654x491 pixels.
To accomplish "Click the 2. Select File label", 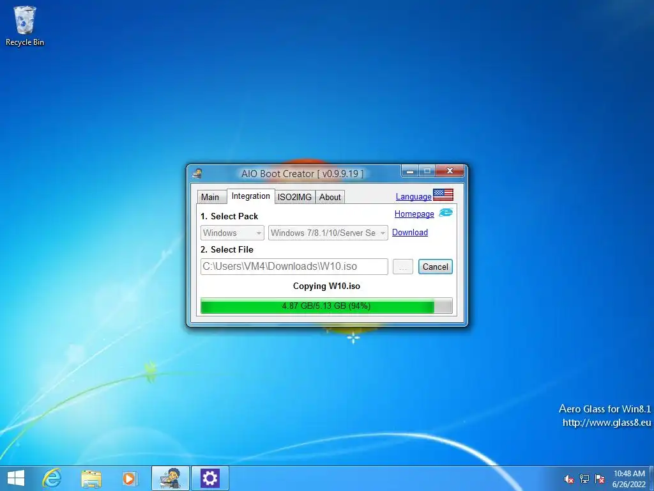I will pyautogui.click(x=227, y=249).
